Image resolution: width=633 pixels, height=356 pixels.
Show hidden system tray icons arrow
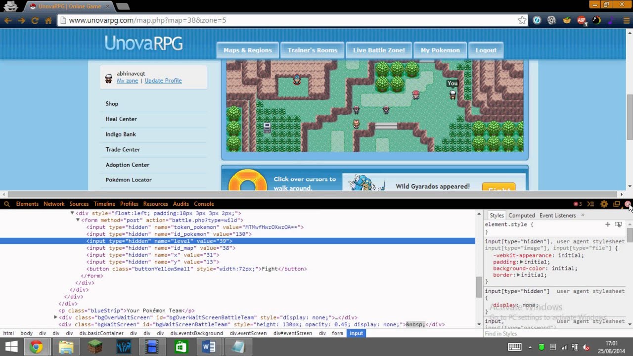coord(531,347)
